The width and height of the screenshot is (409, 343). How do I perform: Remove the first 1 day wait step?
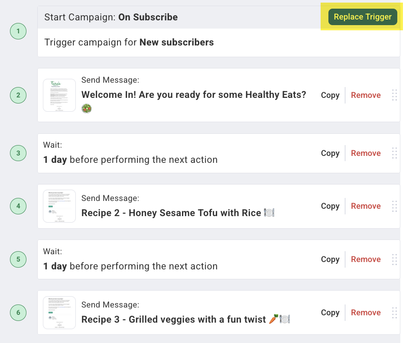366,153
